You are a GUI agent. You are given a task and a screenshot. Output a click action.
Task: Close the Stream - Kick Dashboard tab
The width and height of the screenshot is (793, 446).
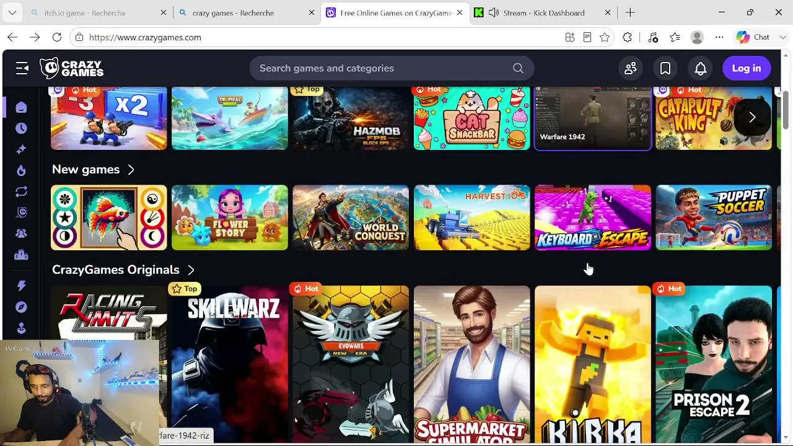click(608, 12)
